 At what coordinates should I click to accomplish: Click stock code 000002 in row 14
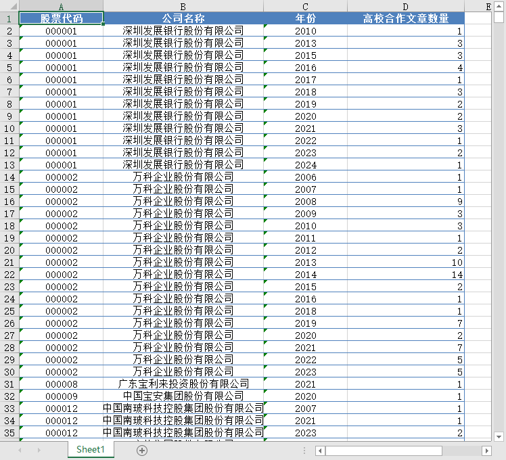click(62, 177)
